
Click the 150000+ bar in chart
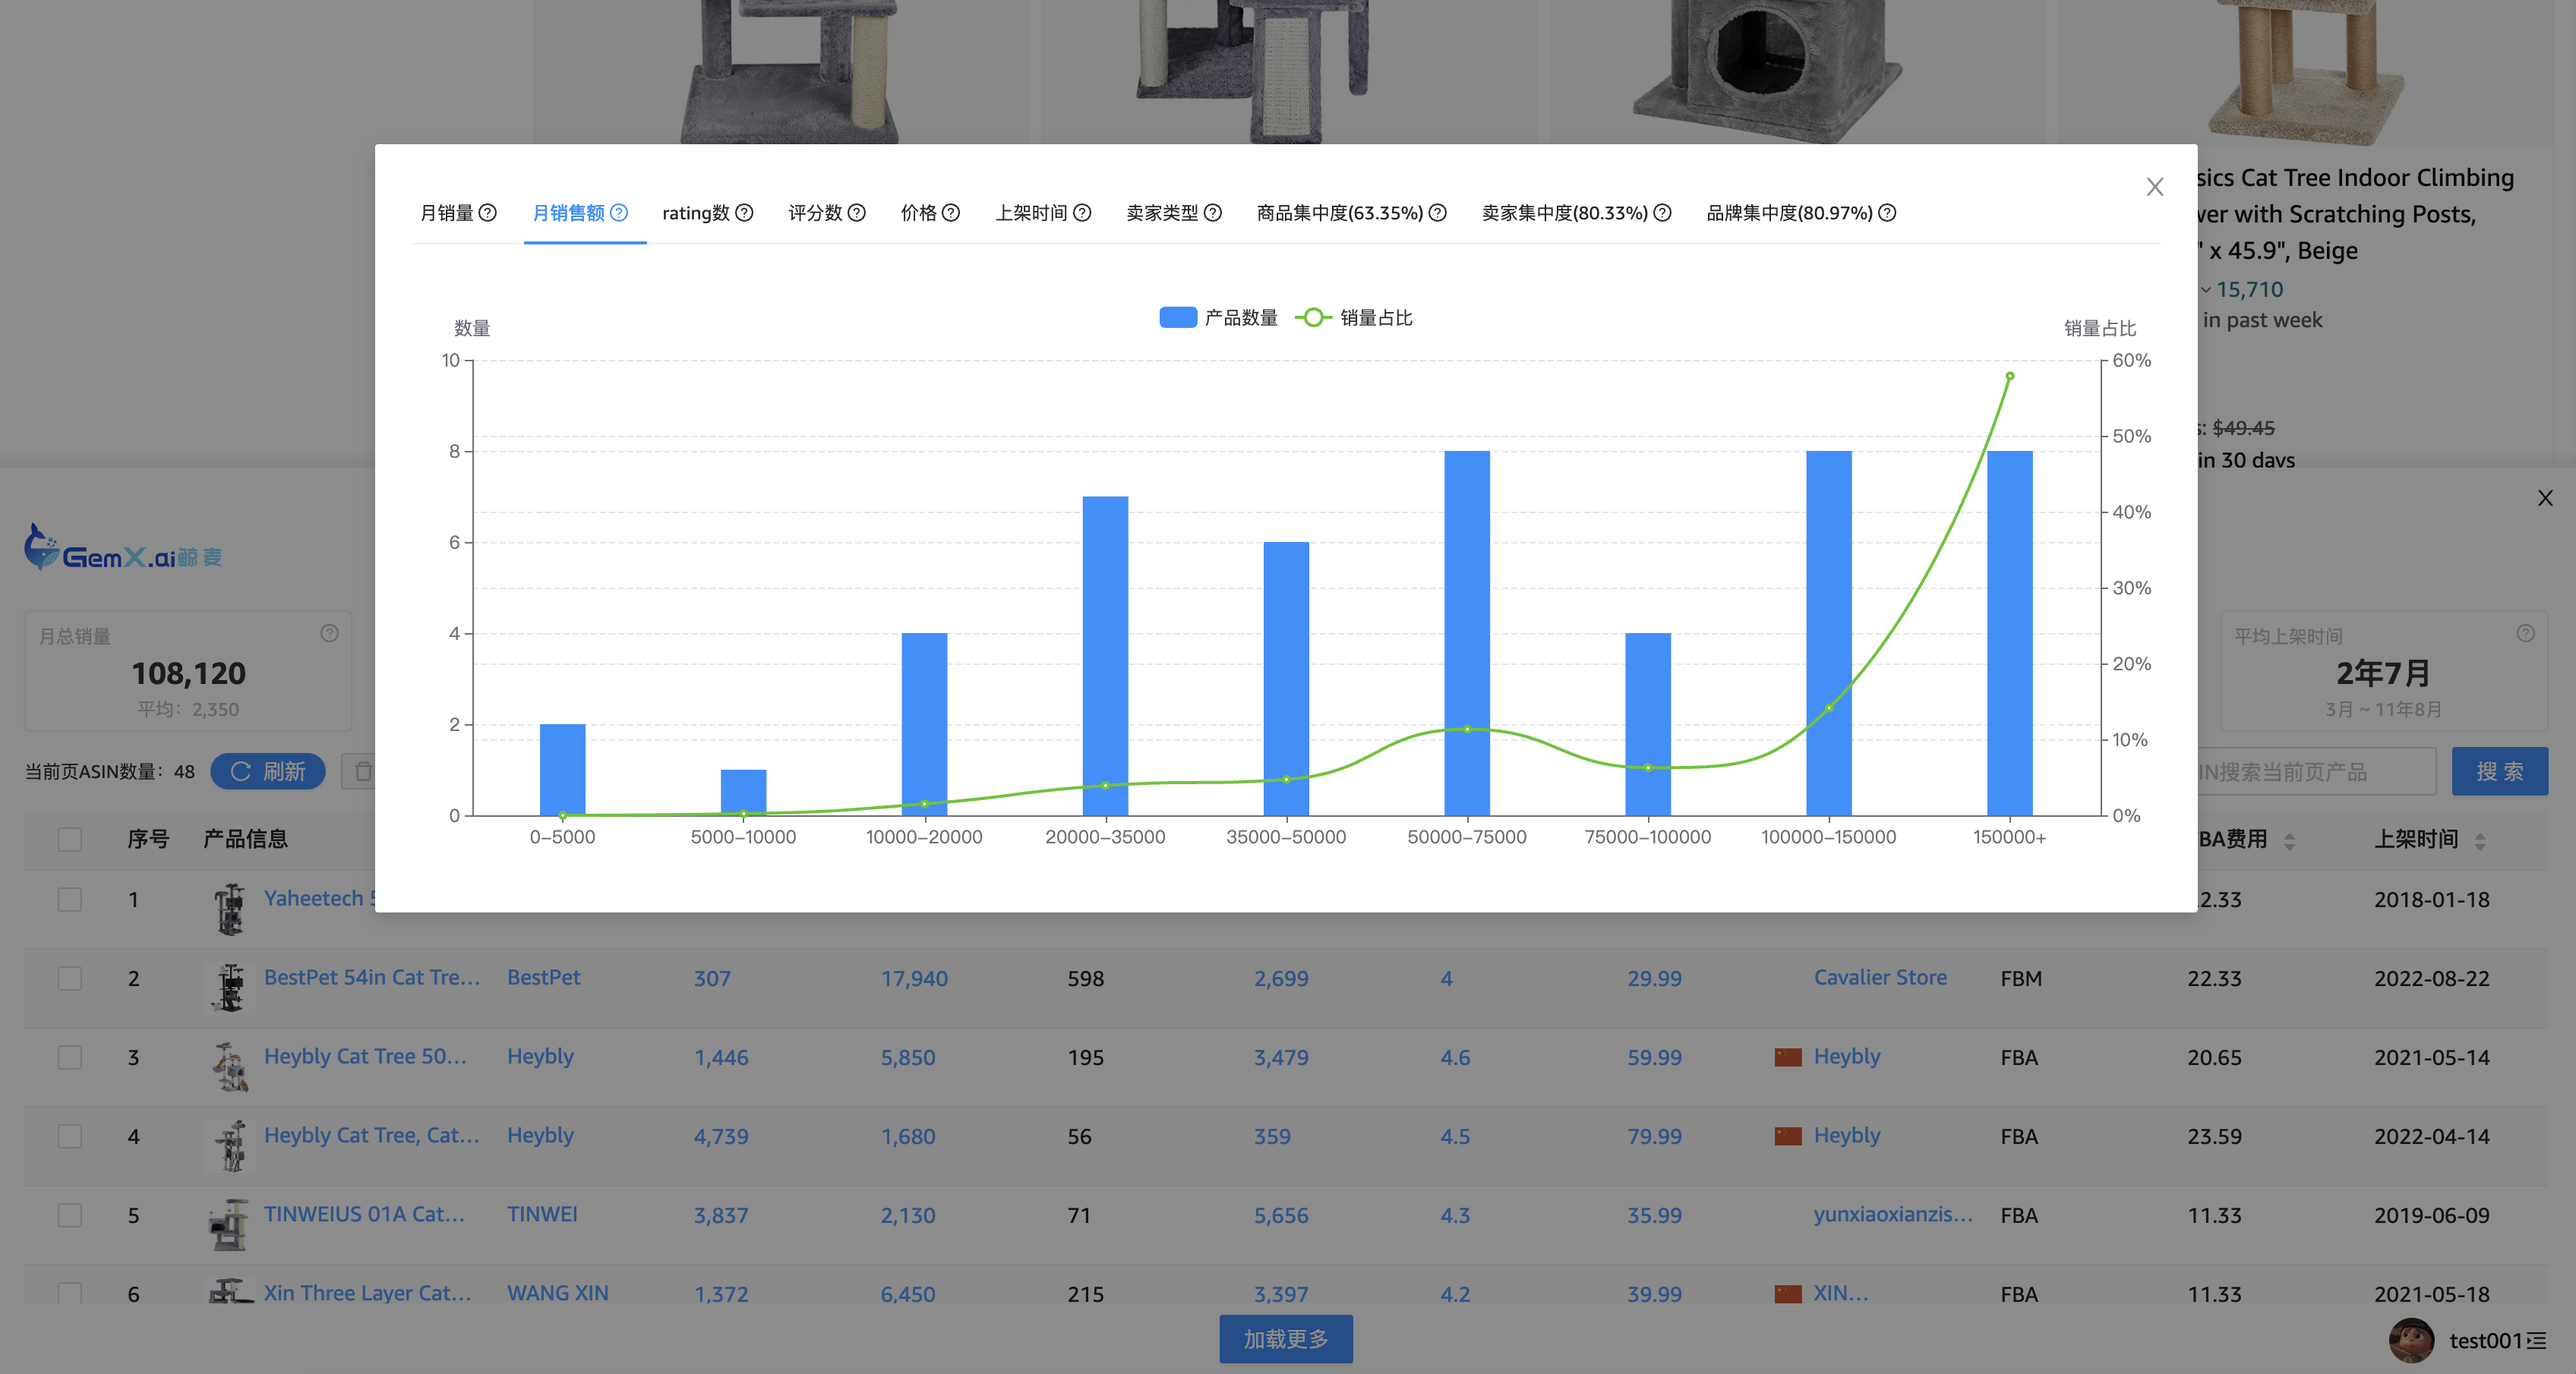(2009, 634)
